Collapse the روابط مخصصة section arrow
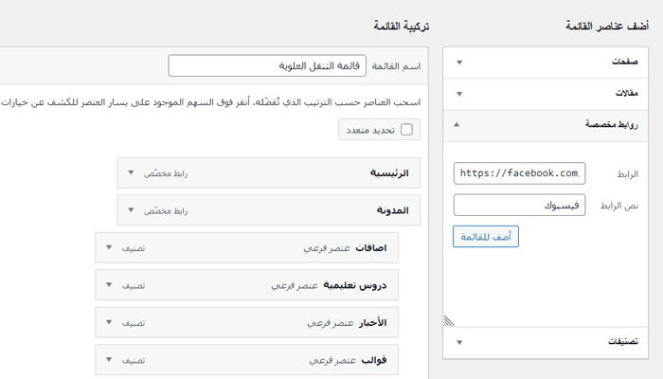The image size is (663, 379). pos(457,124)
